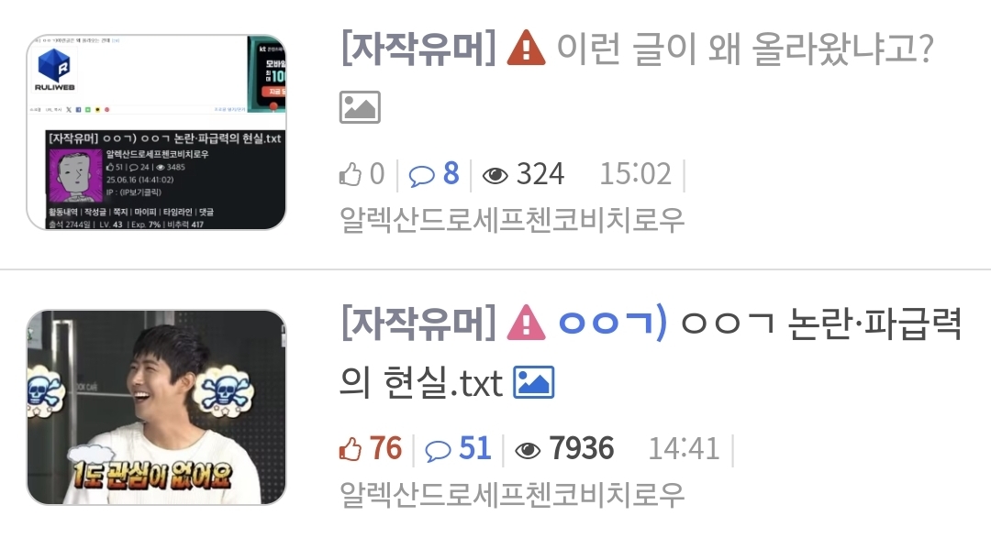Screen dimensions: 991x538
Task: Click the blue ㅇㅇㄱ) prefix in title
Action: (x=612, y=323)
